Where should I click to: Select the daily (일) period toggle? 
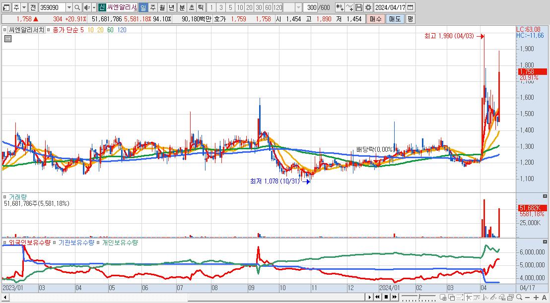pyautogui.click(x=143, y=7)
